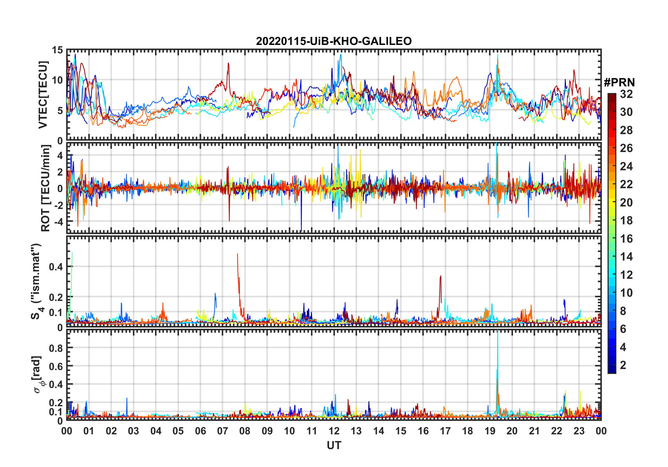The height and width of the screenshot is (467, 668).
Task: Click the 0.4 tick on S4 axis
Action: point(55,267)
